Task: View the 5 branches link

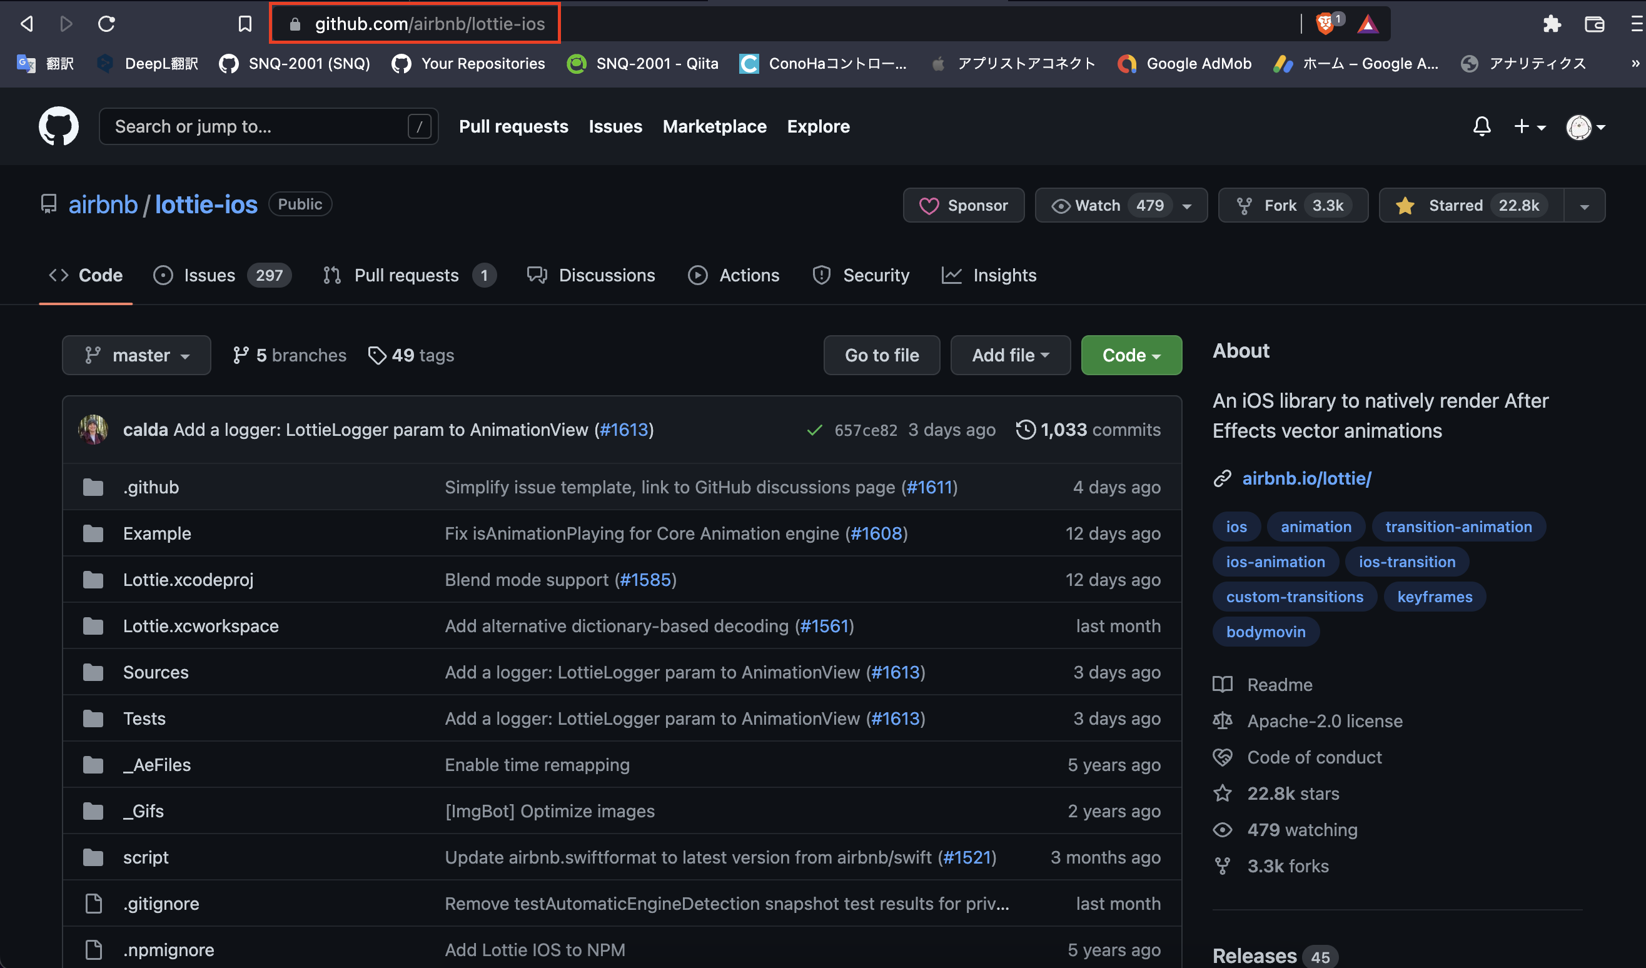Action: [x=290, y=355]
